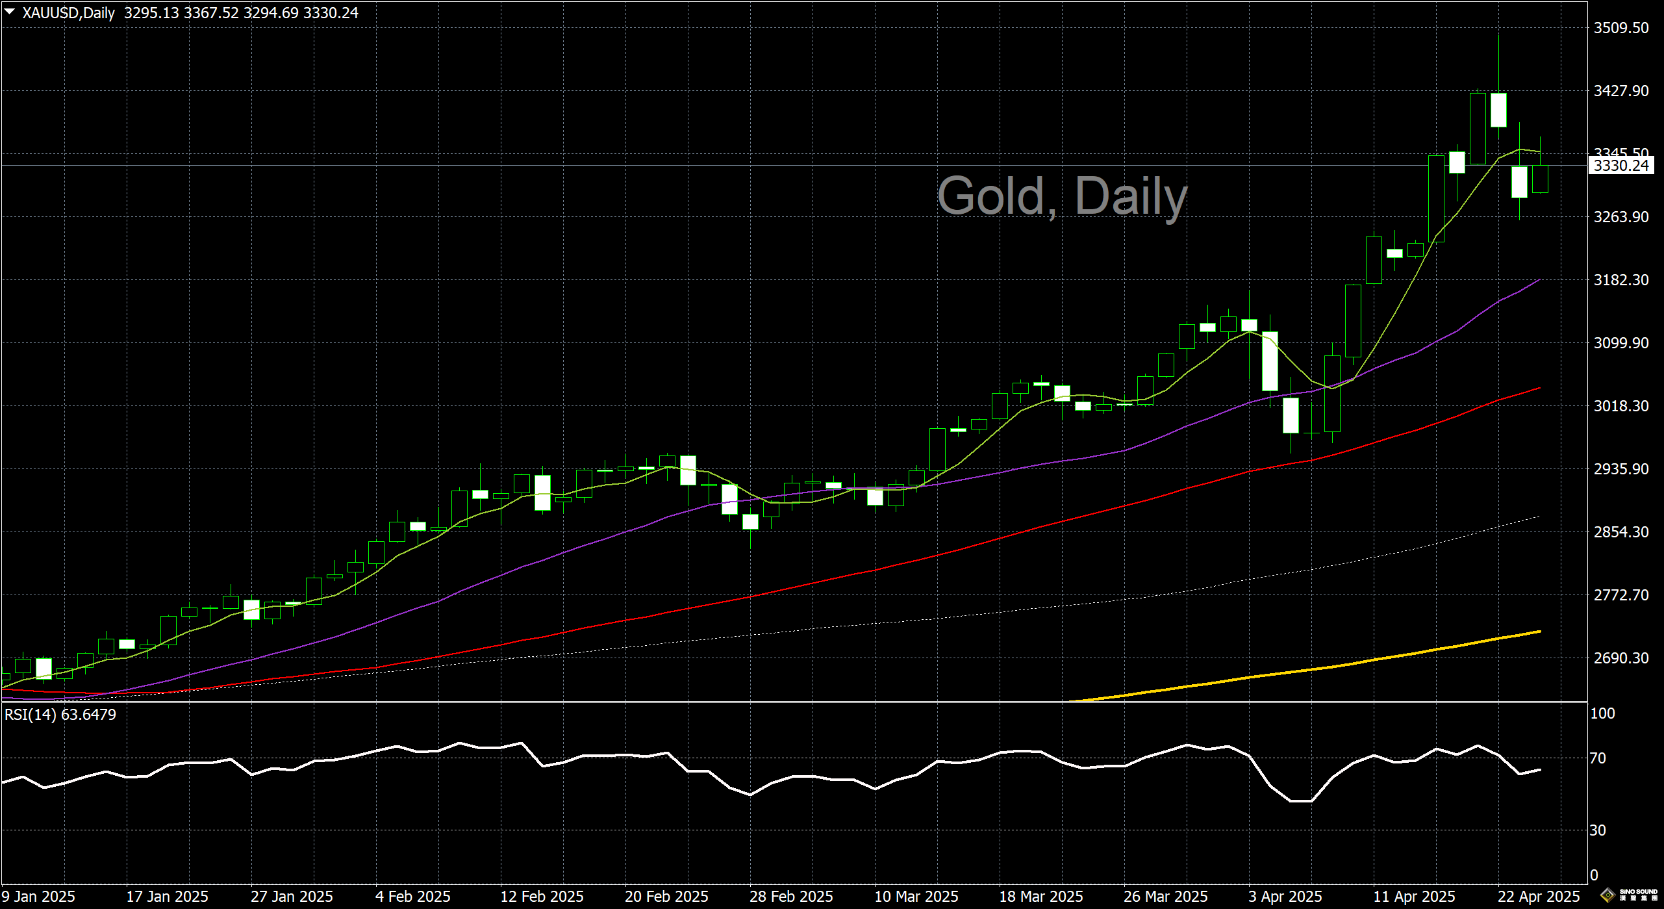
Task: Click date label 9 Jan 2025
Action: coord(38,897)
